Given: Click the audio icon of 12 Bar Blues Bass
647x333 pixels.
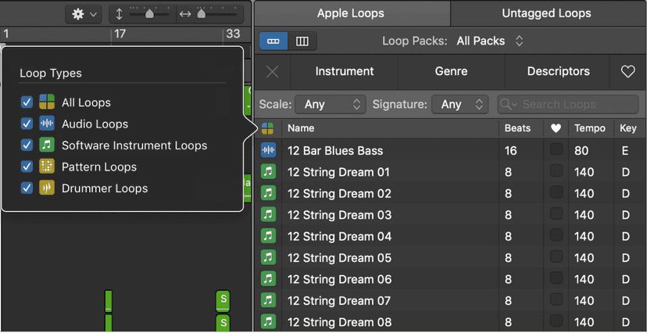Looking at the screenshot, I should tap(268, 150).
